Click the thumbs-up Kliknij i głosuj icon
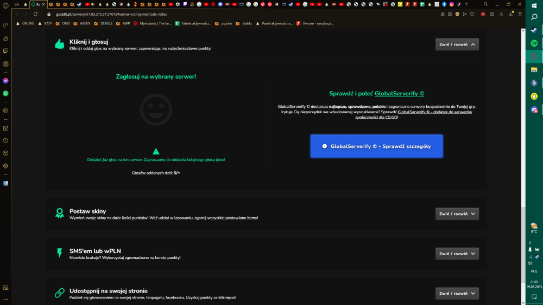This screenshot has height=305, width=543. tap(60, 44)
